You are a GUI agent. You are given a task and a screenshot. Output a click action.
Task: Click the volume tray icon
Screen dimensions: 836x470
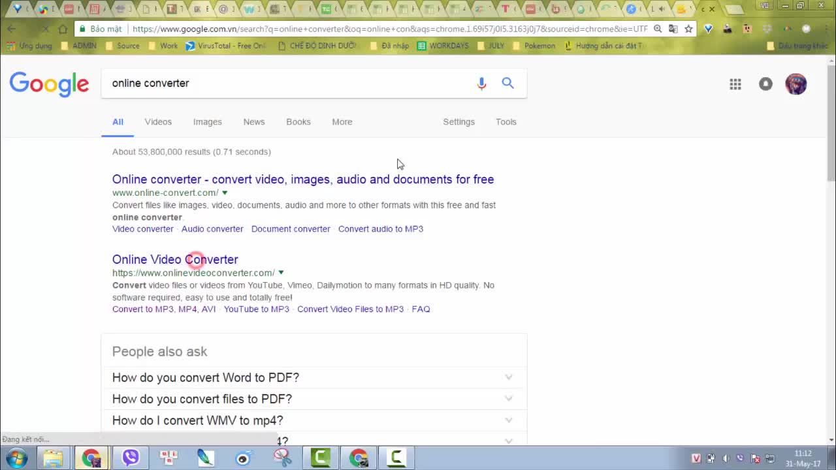pyautogui.click(x=726, y=458)
